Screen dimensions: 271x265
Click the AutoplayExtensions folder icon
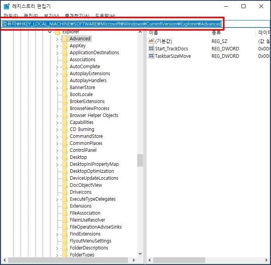point(65,74)
